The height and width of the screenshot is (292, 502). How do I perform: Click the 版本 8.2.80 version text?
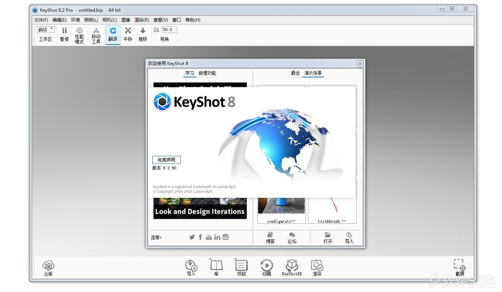coord(164,168)
